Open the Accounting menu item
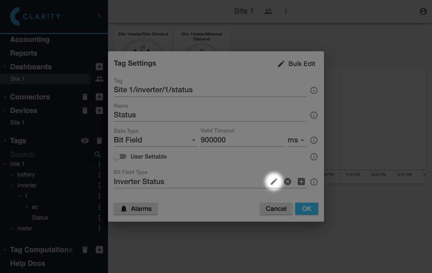Viewport: 432px width, 273px height. pyautogui.click(x=30, y=40)
